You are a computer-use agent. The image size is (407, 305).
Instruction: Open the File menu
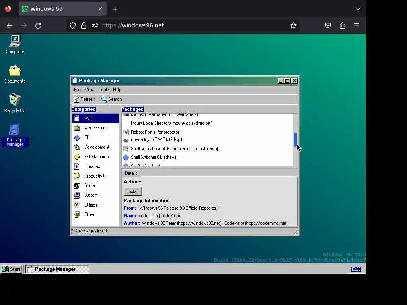(77, 90)
